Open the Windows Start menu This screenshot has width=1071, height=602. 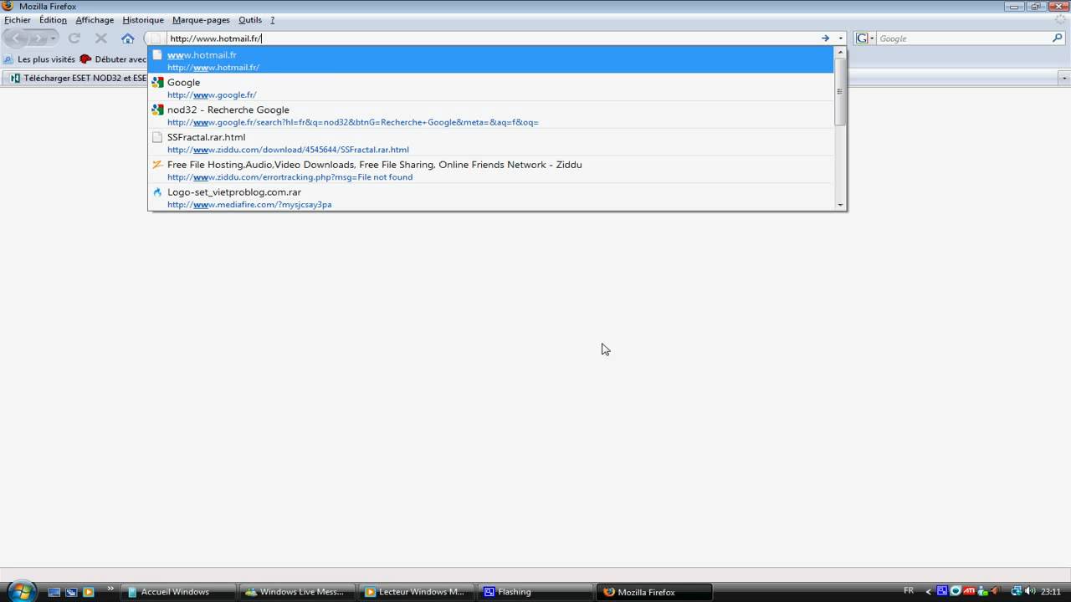tap(21, 592)
